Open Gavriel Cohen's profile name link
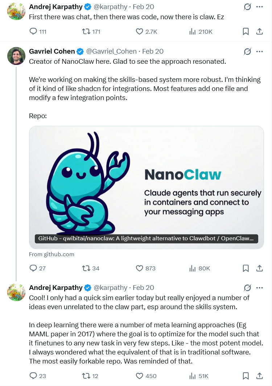272x386 pixels. (x=52, y=51)
